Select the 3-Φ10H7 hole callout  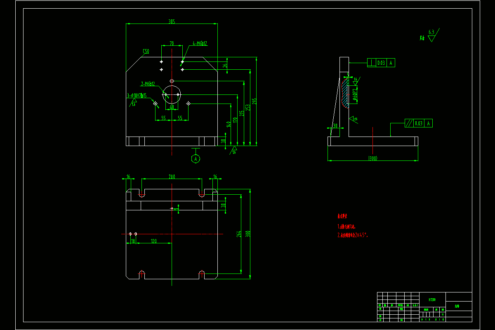point(137,96)
